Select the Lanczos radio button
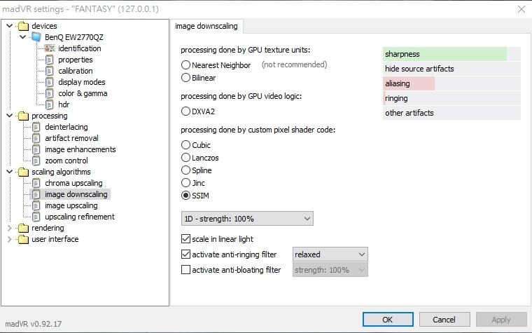Image resolution: width=532 pixels, height=333 pixels. click(185, 158)
